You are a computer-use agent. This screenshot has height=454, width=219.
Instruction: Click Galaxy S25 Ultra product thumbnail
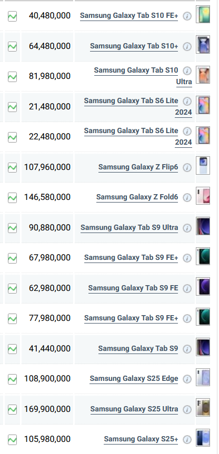click(x=203, y=407)
